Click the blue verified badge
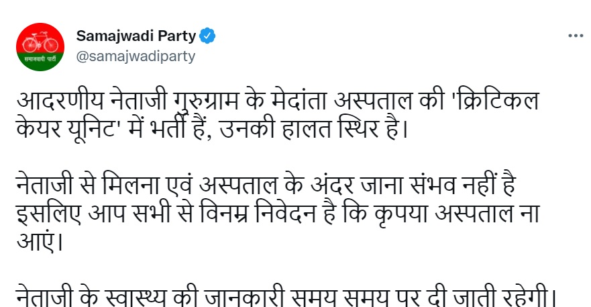The width and height of the screenshot is (591, 307). [209, 35]
